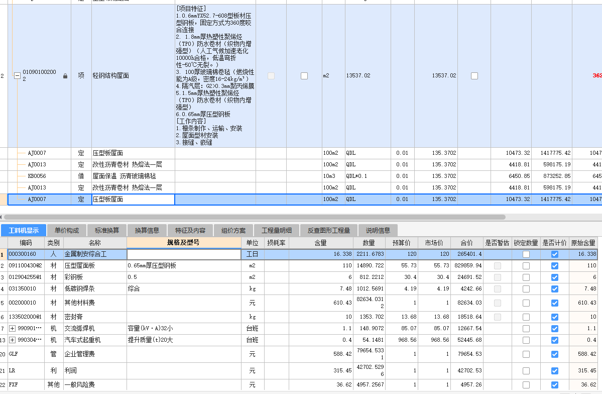Click the 规格及型号 column header

(x=184, y=243)
